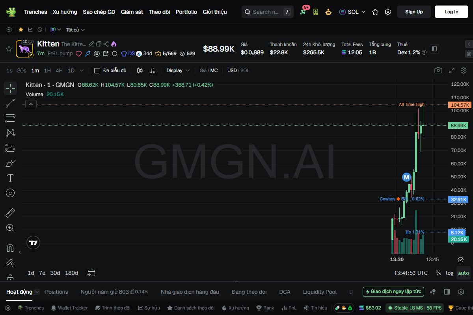Select the brush drawing tool
This screenshot has height=315, width=473.
(x=10, y=163)
